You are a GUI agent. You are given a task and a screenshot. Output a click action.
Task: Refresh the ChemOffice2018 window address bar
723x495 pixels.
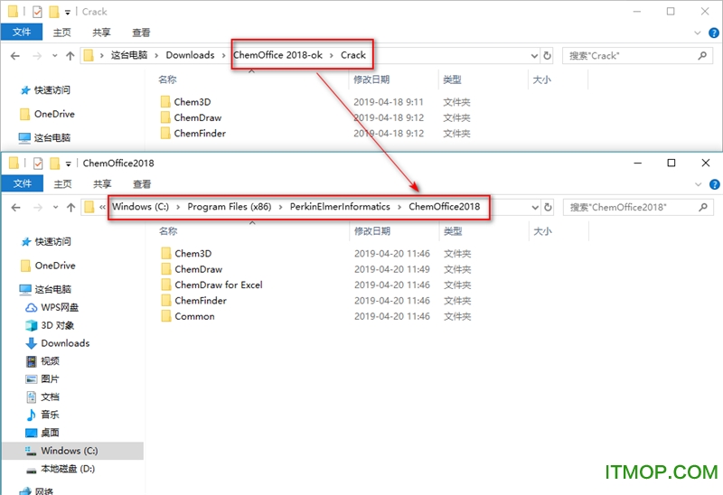tap(548, 207)
